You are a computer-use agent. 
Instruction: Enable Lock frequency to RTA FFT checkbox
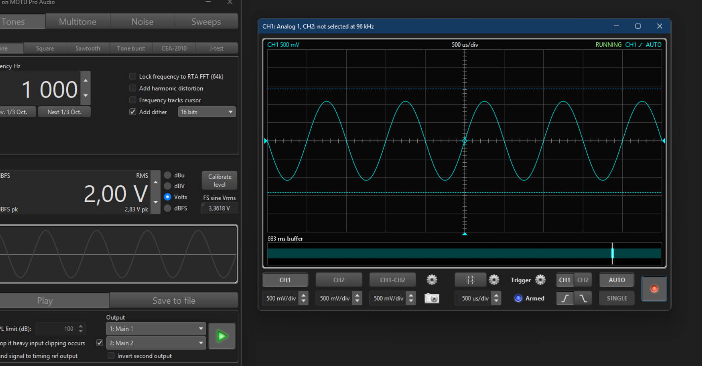point(133,77)
